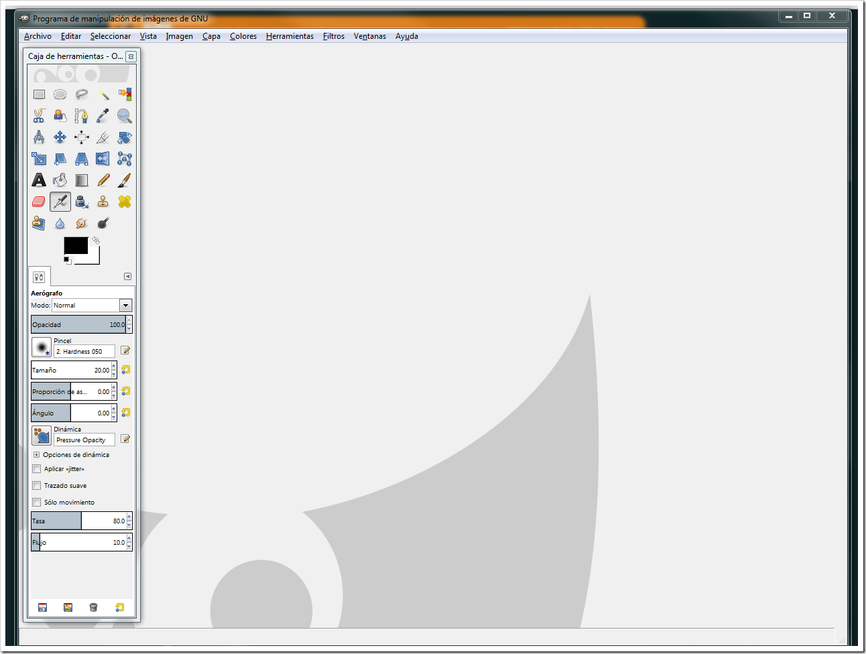
Task: Select the Dodge/Burn tool
Action: (x=103, y=223)
